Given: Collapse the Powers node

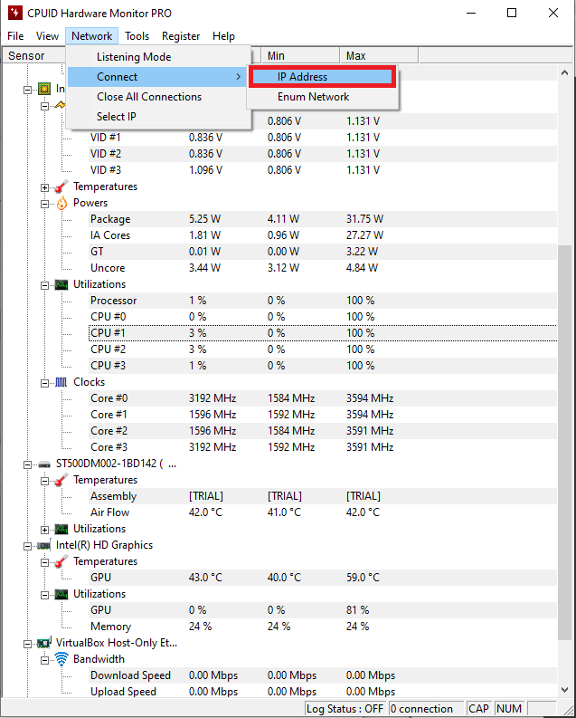Looking at the screenshot, I should (x=45, y=204).
